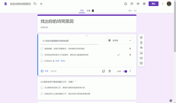Click the form name in header
The image size is (176, 103).
(20, 4)
